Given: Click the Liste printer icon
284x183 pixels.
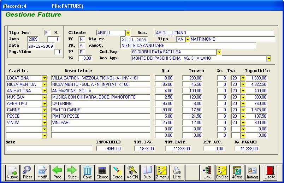Looking at the screenshot, I should 177,173.
